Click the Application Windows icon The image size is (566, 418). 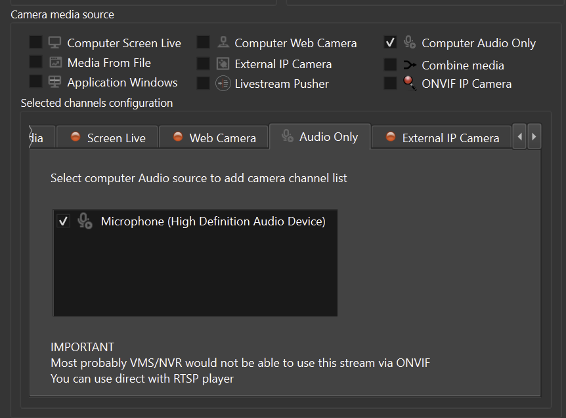pyautogui.click(x=55, y=83)
